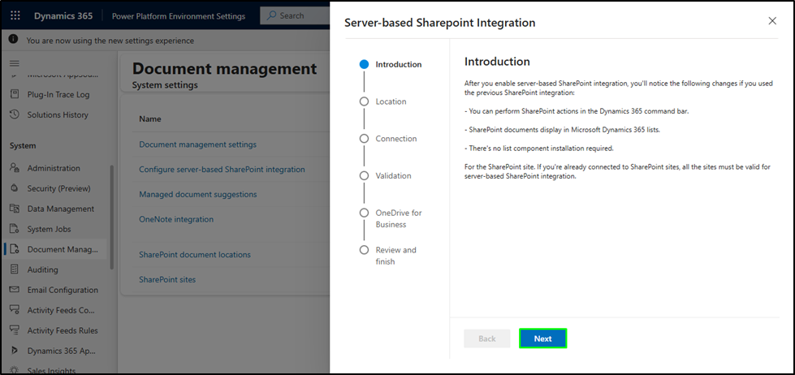795x375 pixels.
Task: Click the Data Management sidebar icon
Action: [15, 209]
